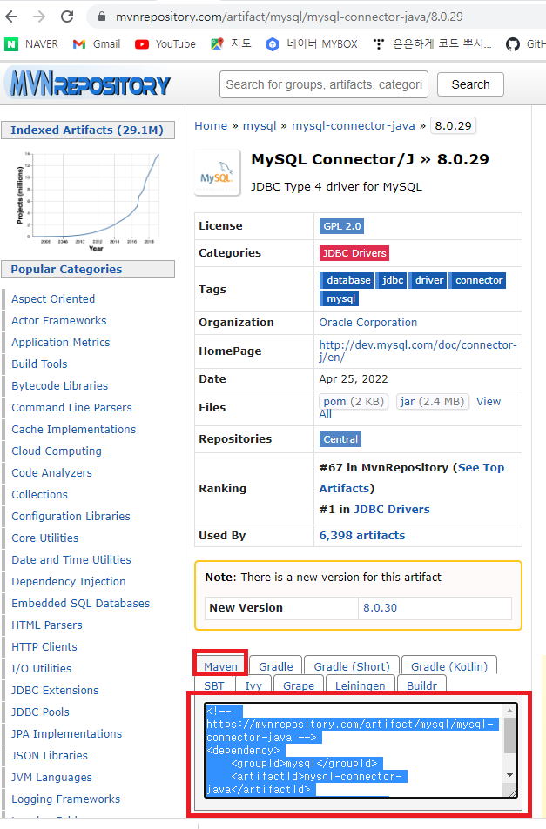Open Aspect Oriented category
This screenshot has width=546, height=829.
click(53, 298)
